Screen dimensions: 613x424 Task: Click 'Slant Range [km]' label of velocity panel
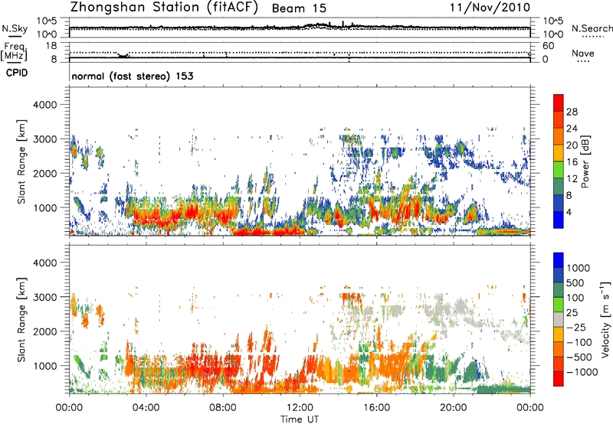pos(21,319)
